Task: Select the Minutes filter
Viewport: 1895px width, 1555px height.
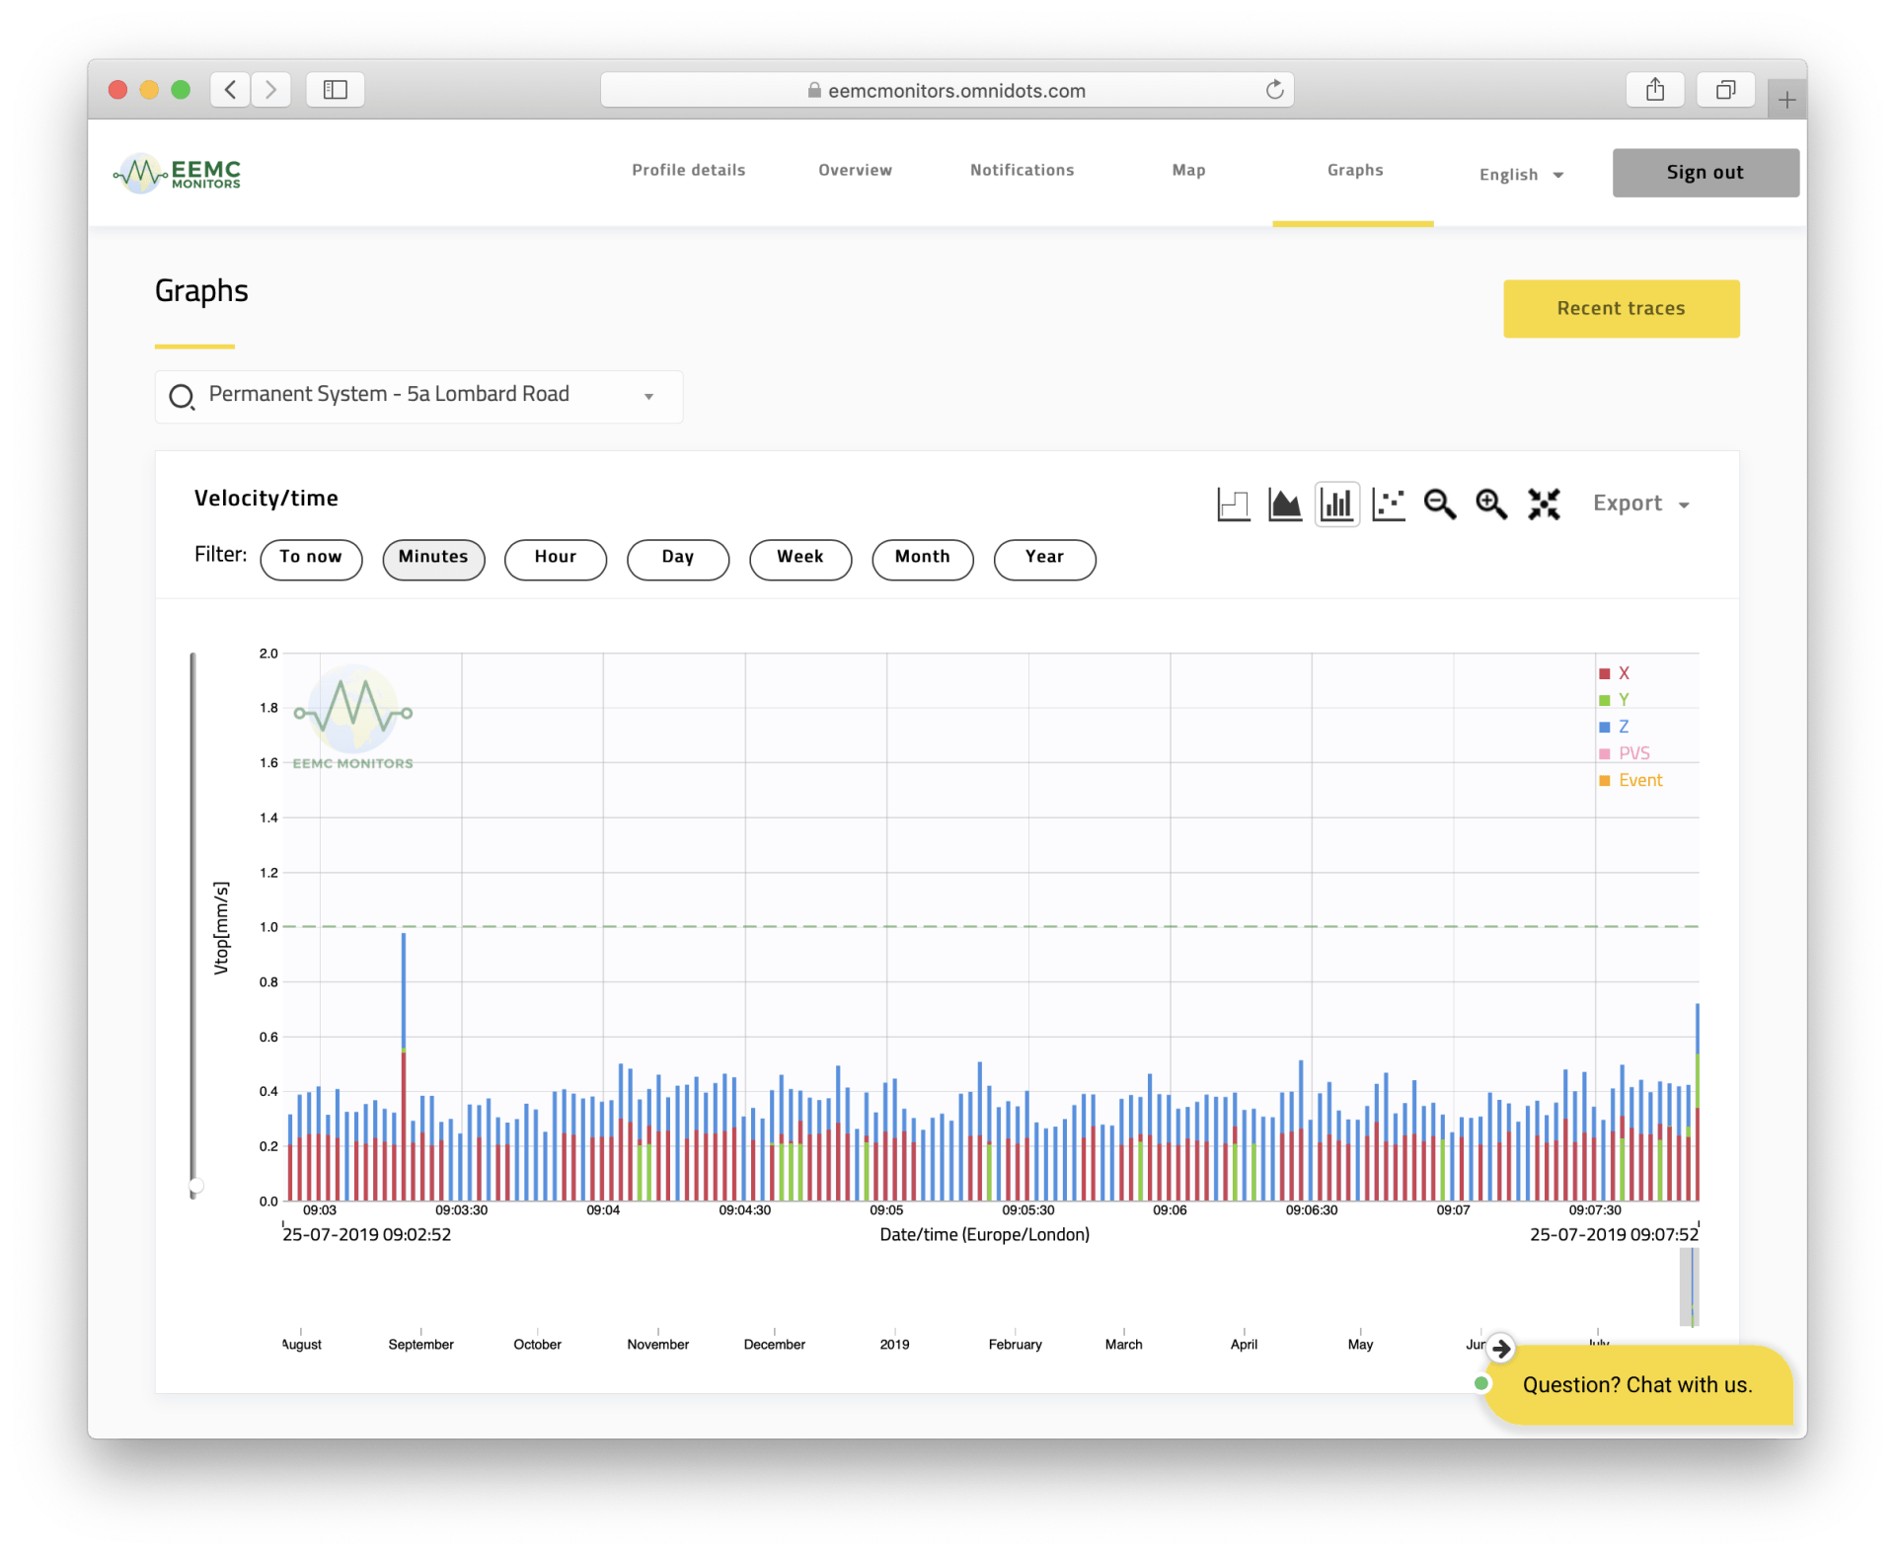Action: point(433,559)
